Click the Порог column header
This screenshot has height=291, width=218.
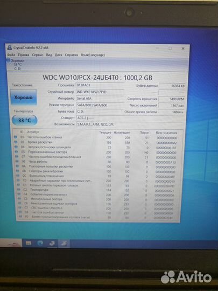144,133
